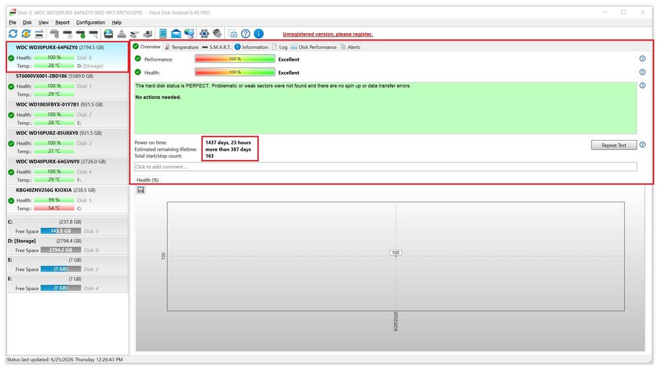Switch to the Log tab
The image size is (661, 370).
(280, 47)
